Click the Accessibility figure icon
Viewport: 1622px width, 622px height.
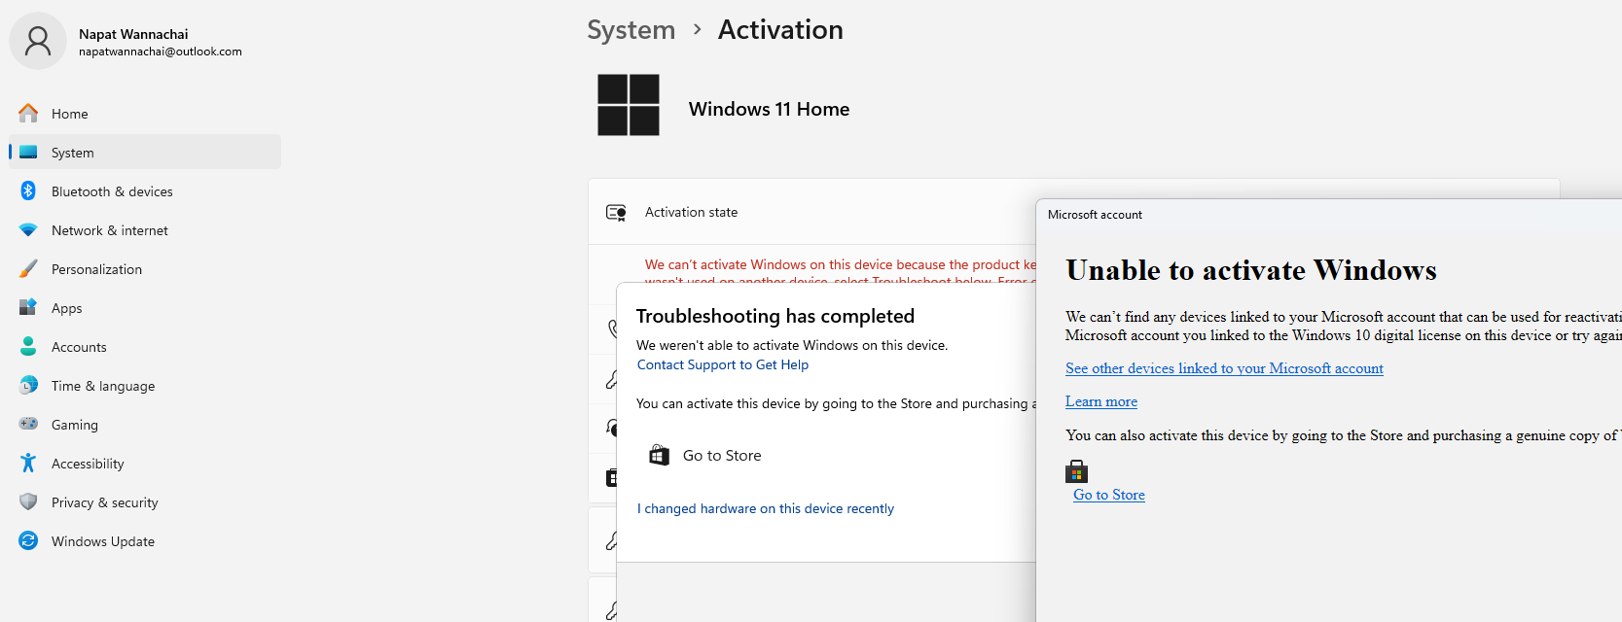(x=28, y=464)
